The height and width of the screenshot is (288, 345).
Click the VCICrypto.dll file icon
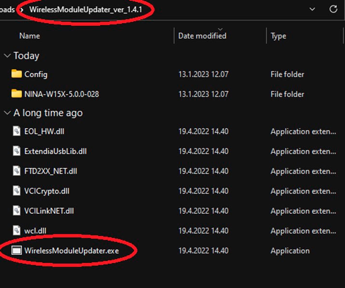[17, 191]
